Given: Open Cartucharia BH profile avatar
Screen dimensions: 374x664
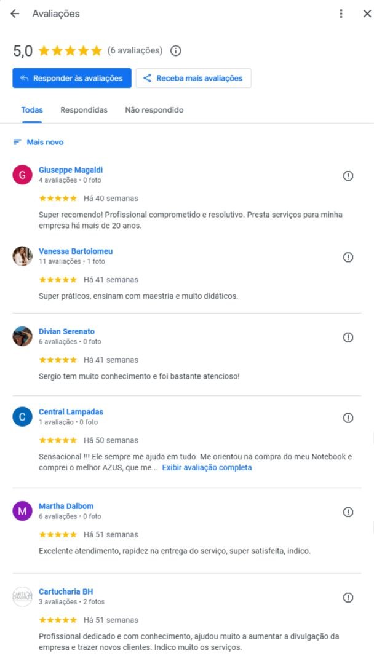Looking at the screenshot, I should (22, 596).
